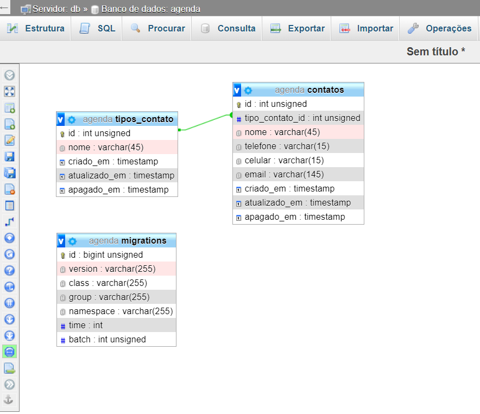The width and height of the screenshot is (480, 414).
Task: Click 'celular : varchar(15)' column
Action: tap(299, 160)
